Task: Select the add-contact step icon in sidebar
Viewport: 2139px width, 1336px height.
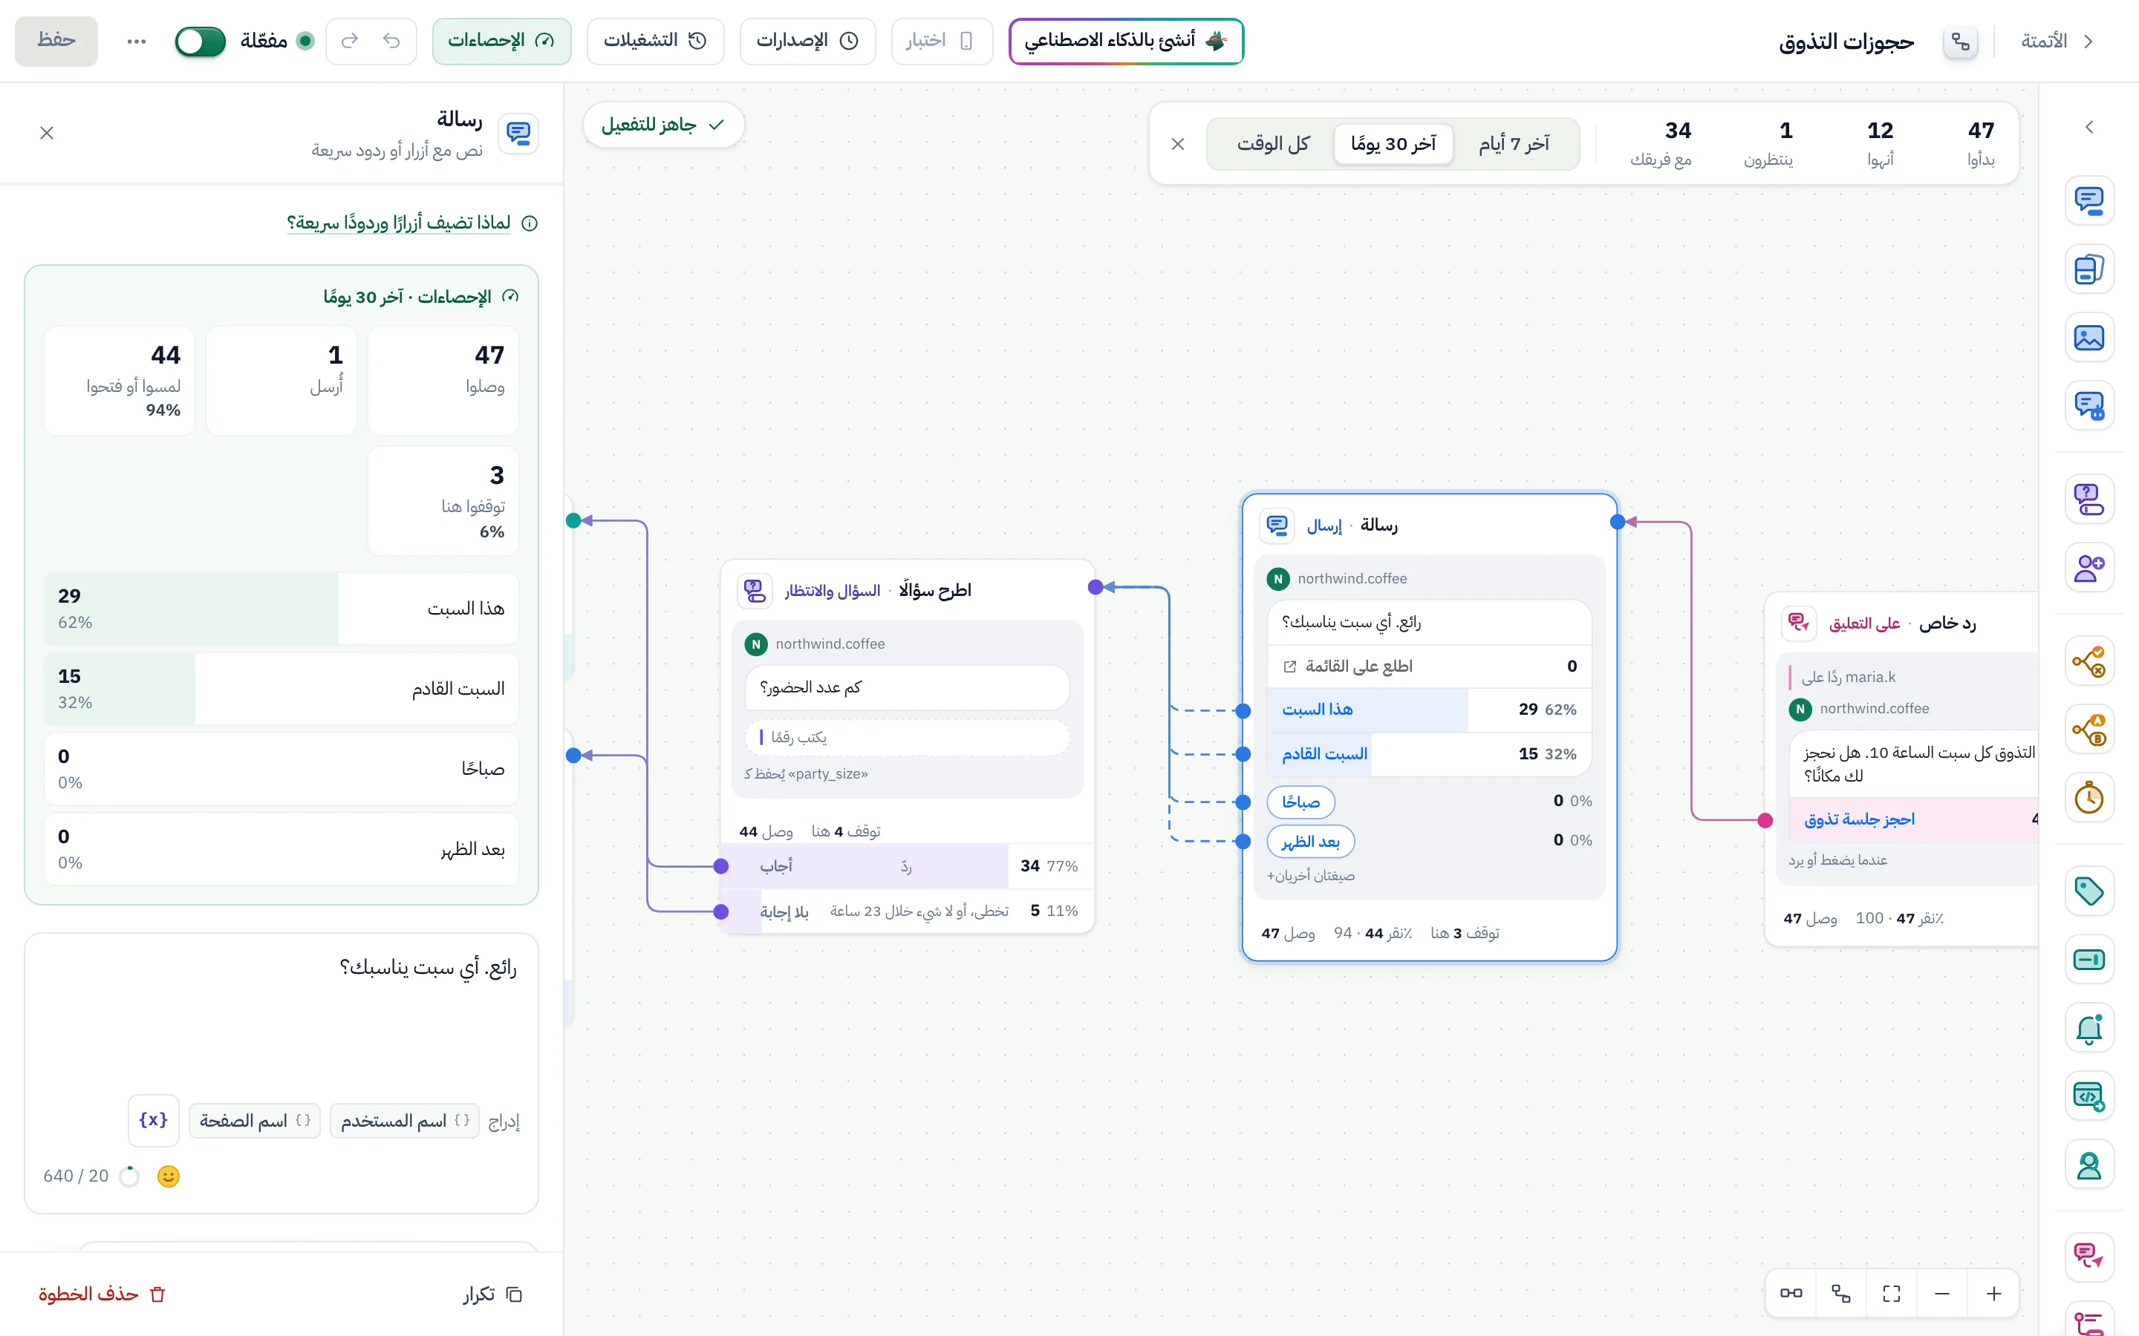Action: point(2088,567)
